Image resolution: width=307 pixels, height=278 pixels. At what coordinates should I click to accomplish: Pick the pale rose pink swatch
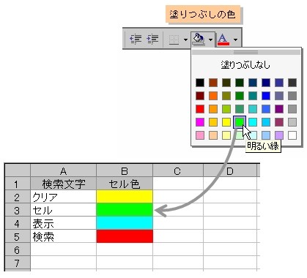200,135
